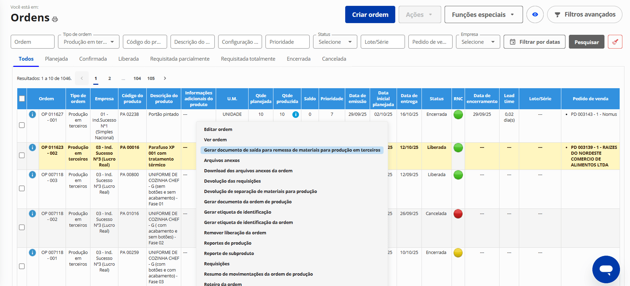This screenshot has width=630, height=286.
Task: Open the Funções especiais dropdown
Action: click(483, 14)
